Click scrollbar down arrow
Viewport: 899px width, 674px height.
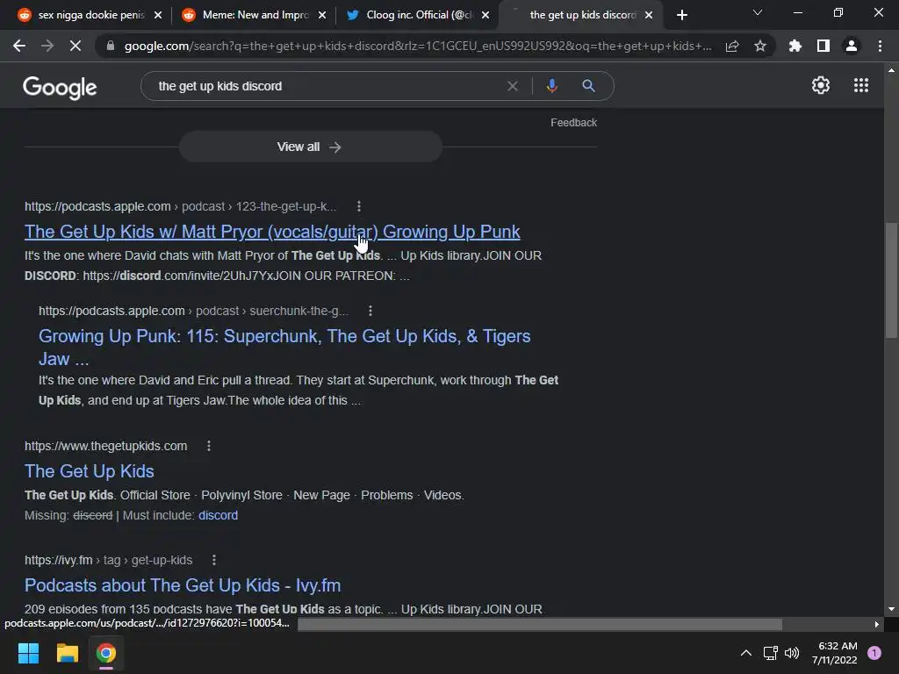coord(891,609)
